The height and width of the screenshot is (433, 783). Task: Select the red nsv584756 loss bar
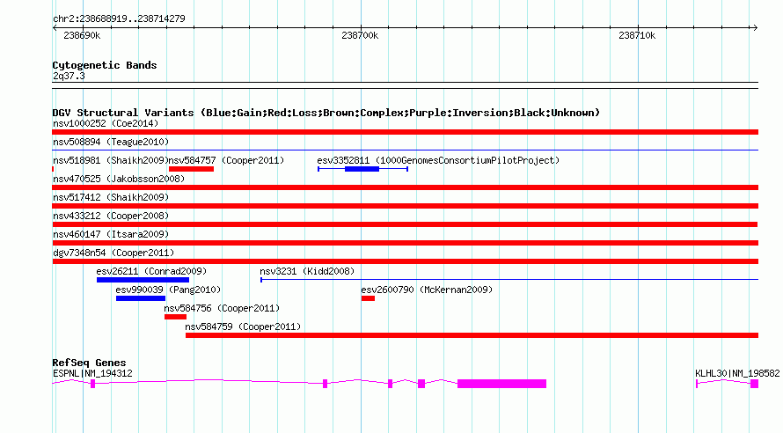click(x=175, y=317)
